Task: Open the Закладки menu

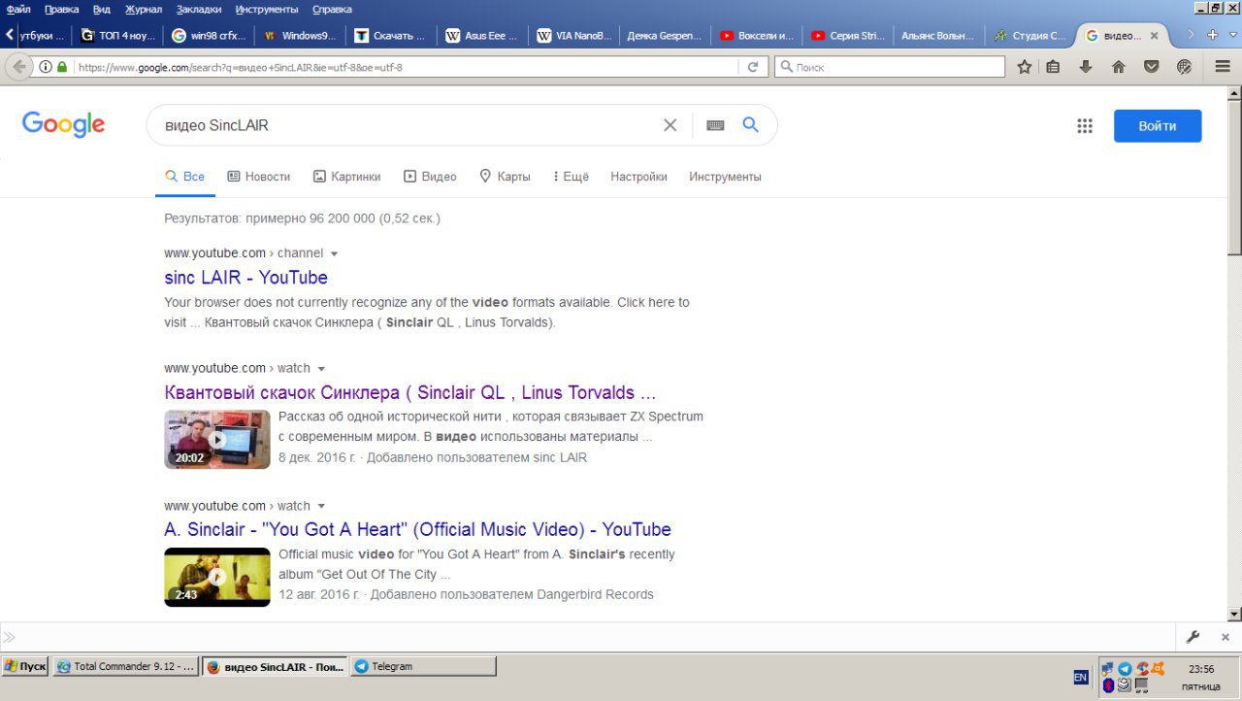Action: (x=199, y=9)
